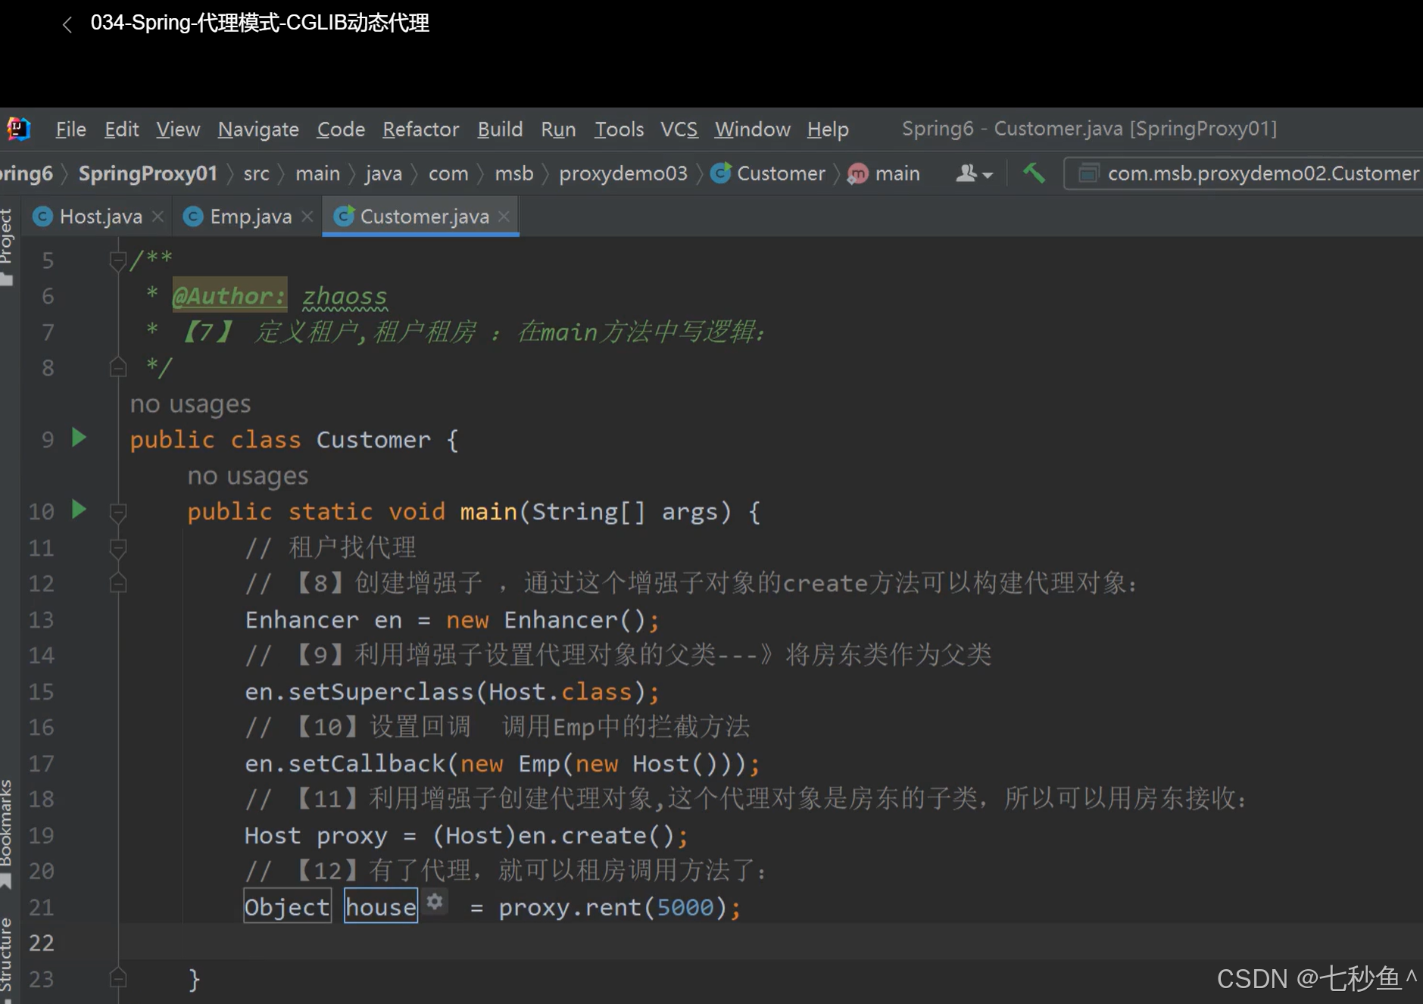Collapse the main method with the fold arrow at line 10
The height and width of the screenshot is (1004, 1423).
[x=118, y=510]
